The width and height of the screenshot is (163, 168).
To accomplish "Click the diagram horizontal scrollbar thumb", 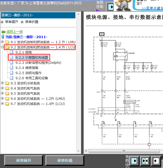I will click(124, 151).
